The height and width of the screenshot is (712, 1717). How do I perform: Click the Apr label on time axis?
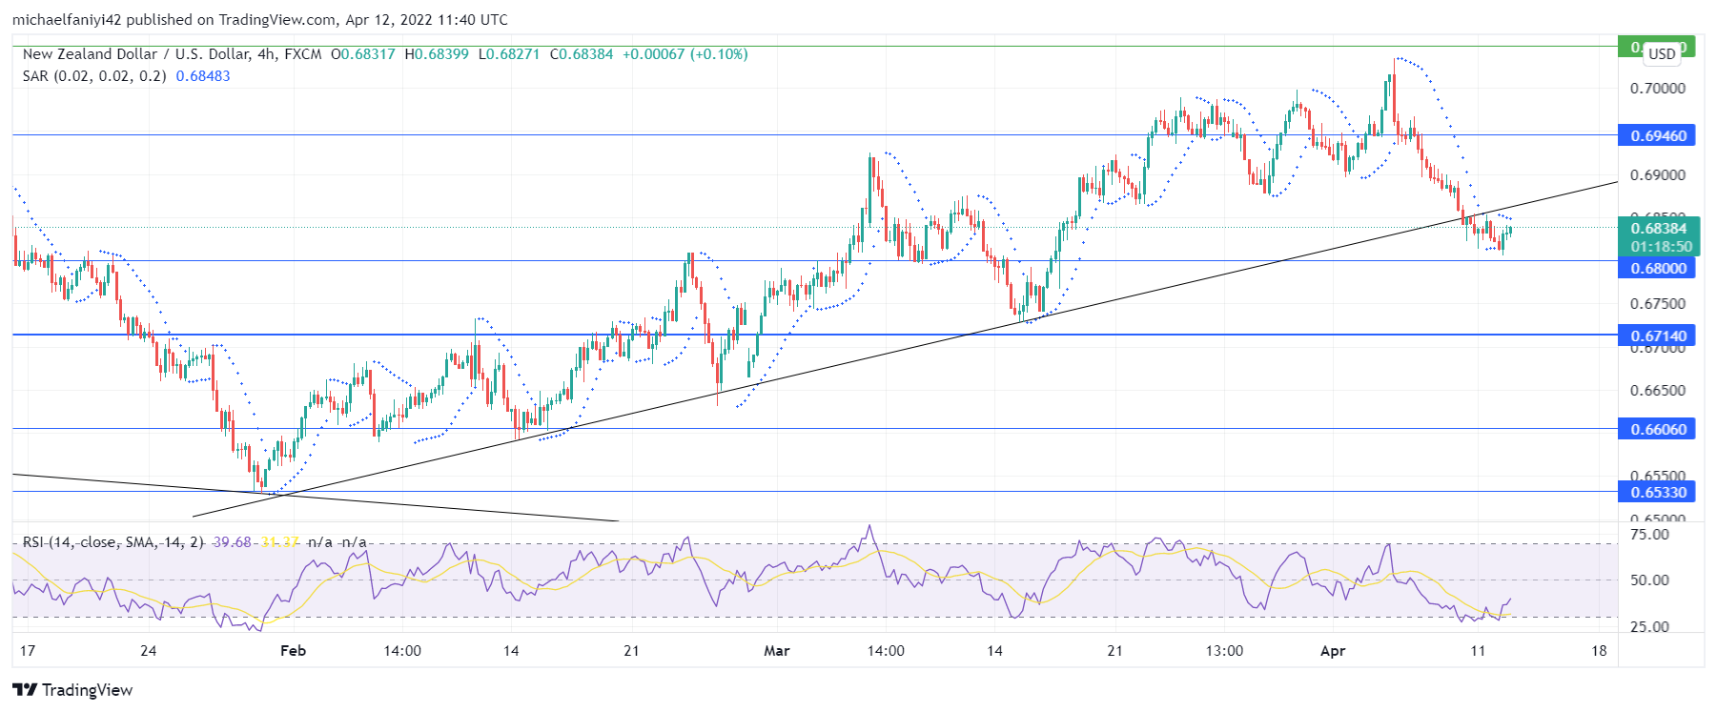[1333, 651]
